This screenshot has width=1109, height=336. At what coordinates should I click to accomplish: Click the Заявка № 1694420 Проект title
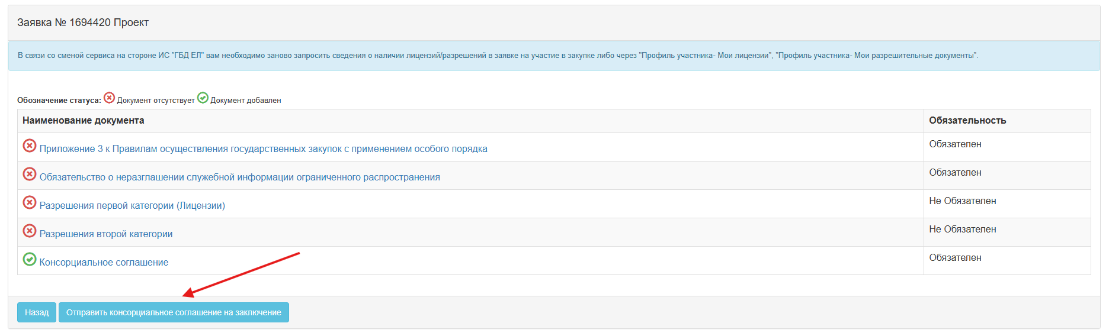(83, 22)
